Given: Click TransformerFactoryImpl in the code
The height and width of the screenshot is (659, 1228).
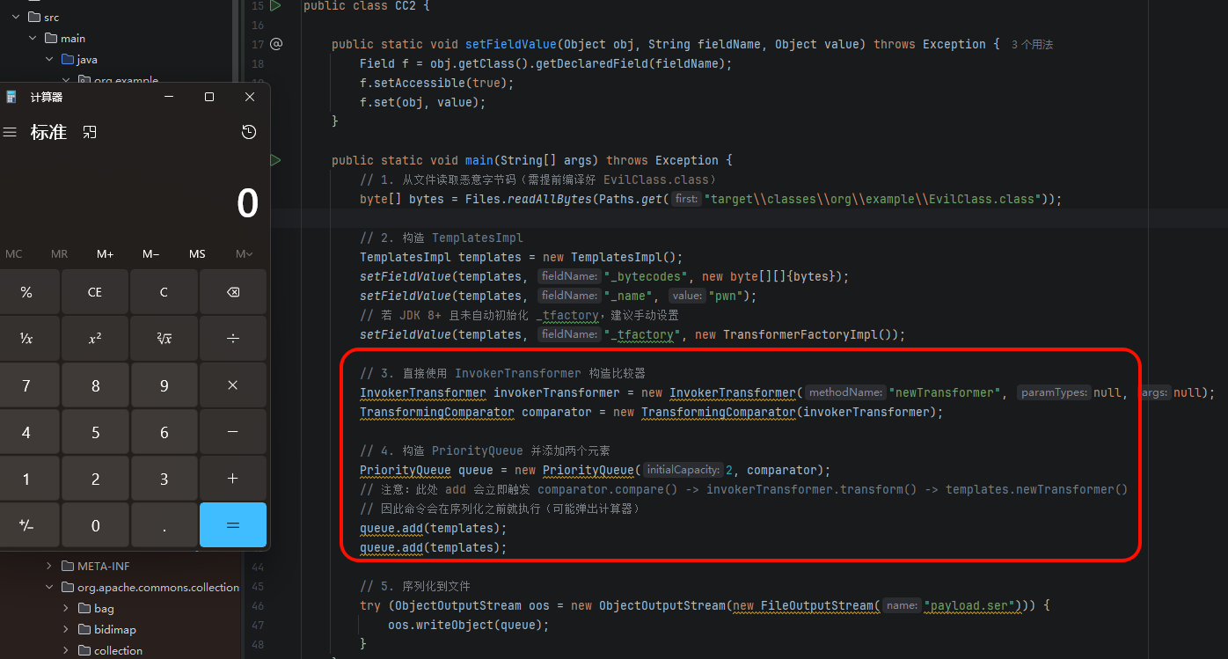Looking at the screenshot, I should click(800, 334).
